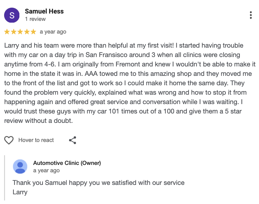Viewport: 259px width, 204px height.
Task: Click the share icon below the review
Action: [x=73, y=140]
